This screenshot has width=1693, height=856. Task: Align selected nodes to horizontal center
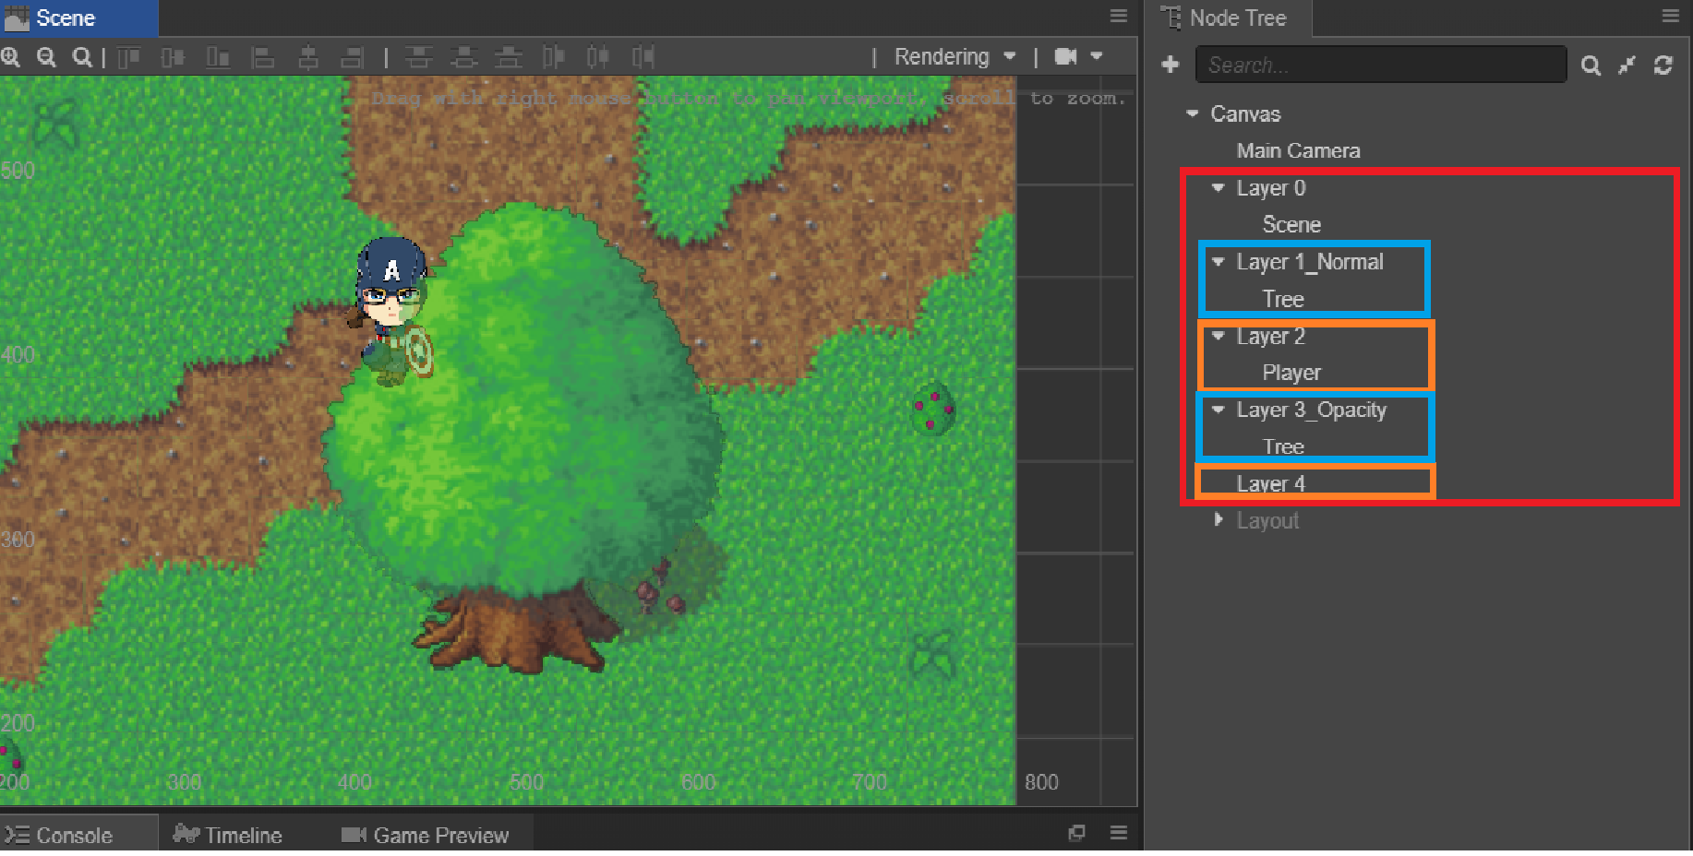(308, 57)
